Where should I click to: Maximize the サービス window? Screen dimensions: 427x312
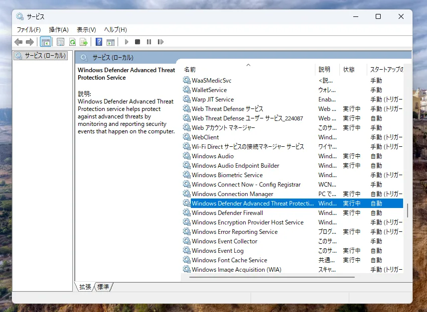378,16
